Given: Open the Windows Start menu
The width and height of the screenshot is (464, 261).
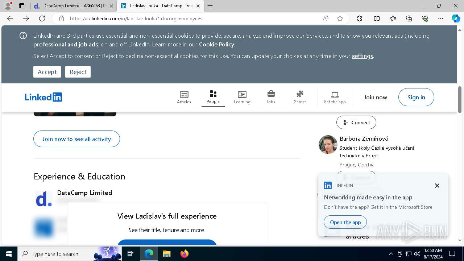Looking at the screenshot, I should point(8,254).
